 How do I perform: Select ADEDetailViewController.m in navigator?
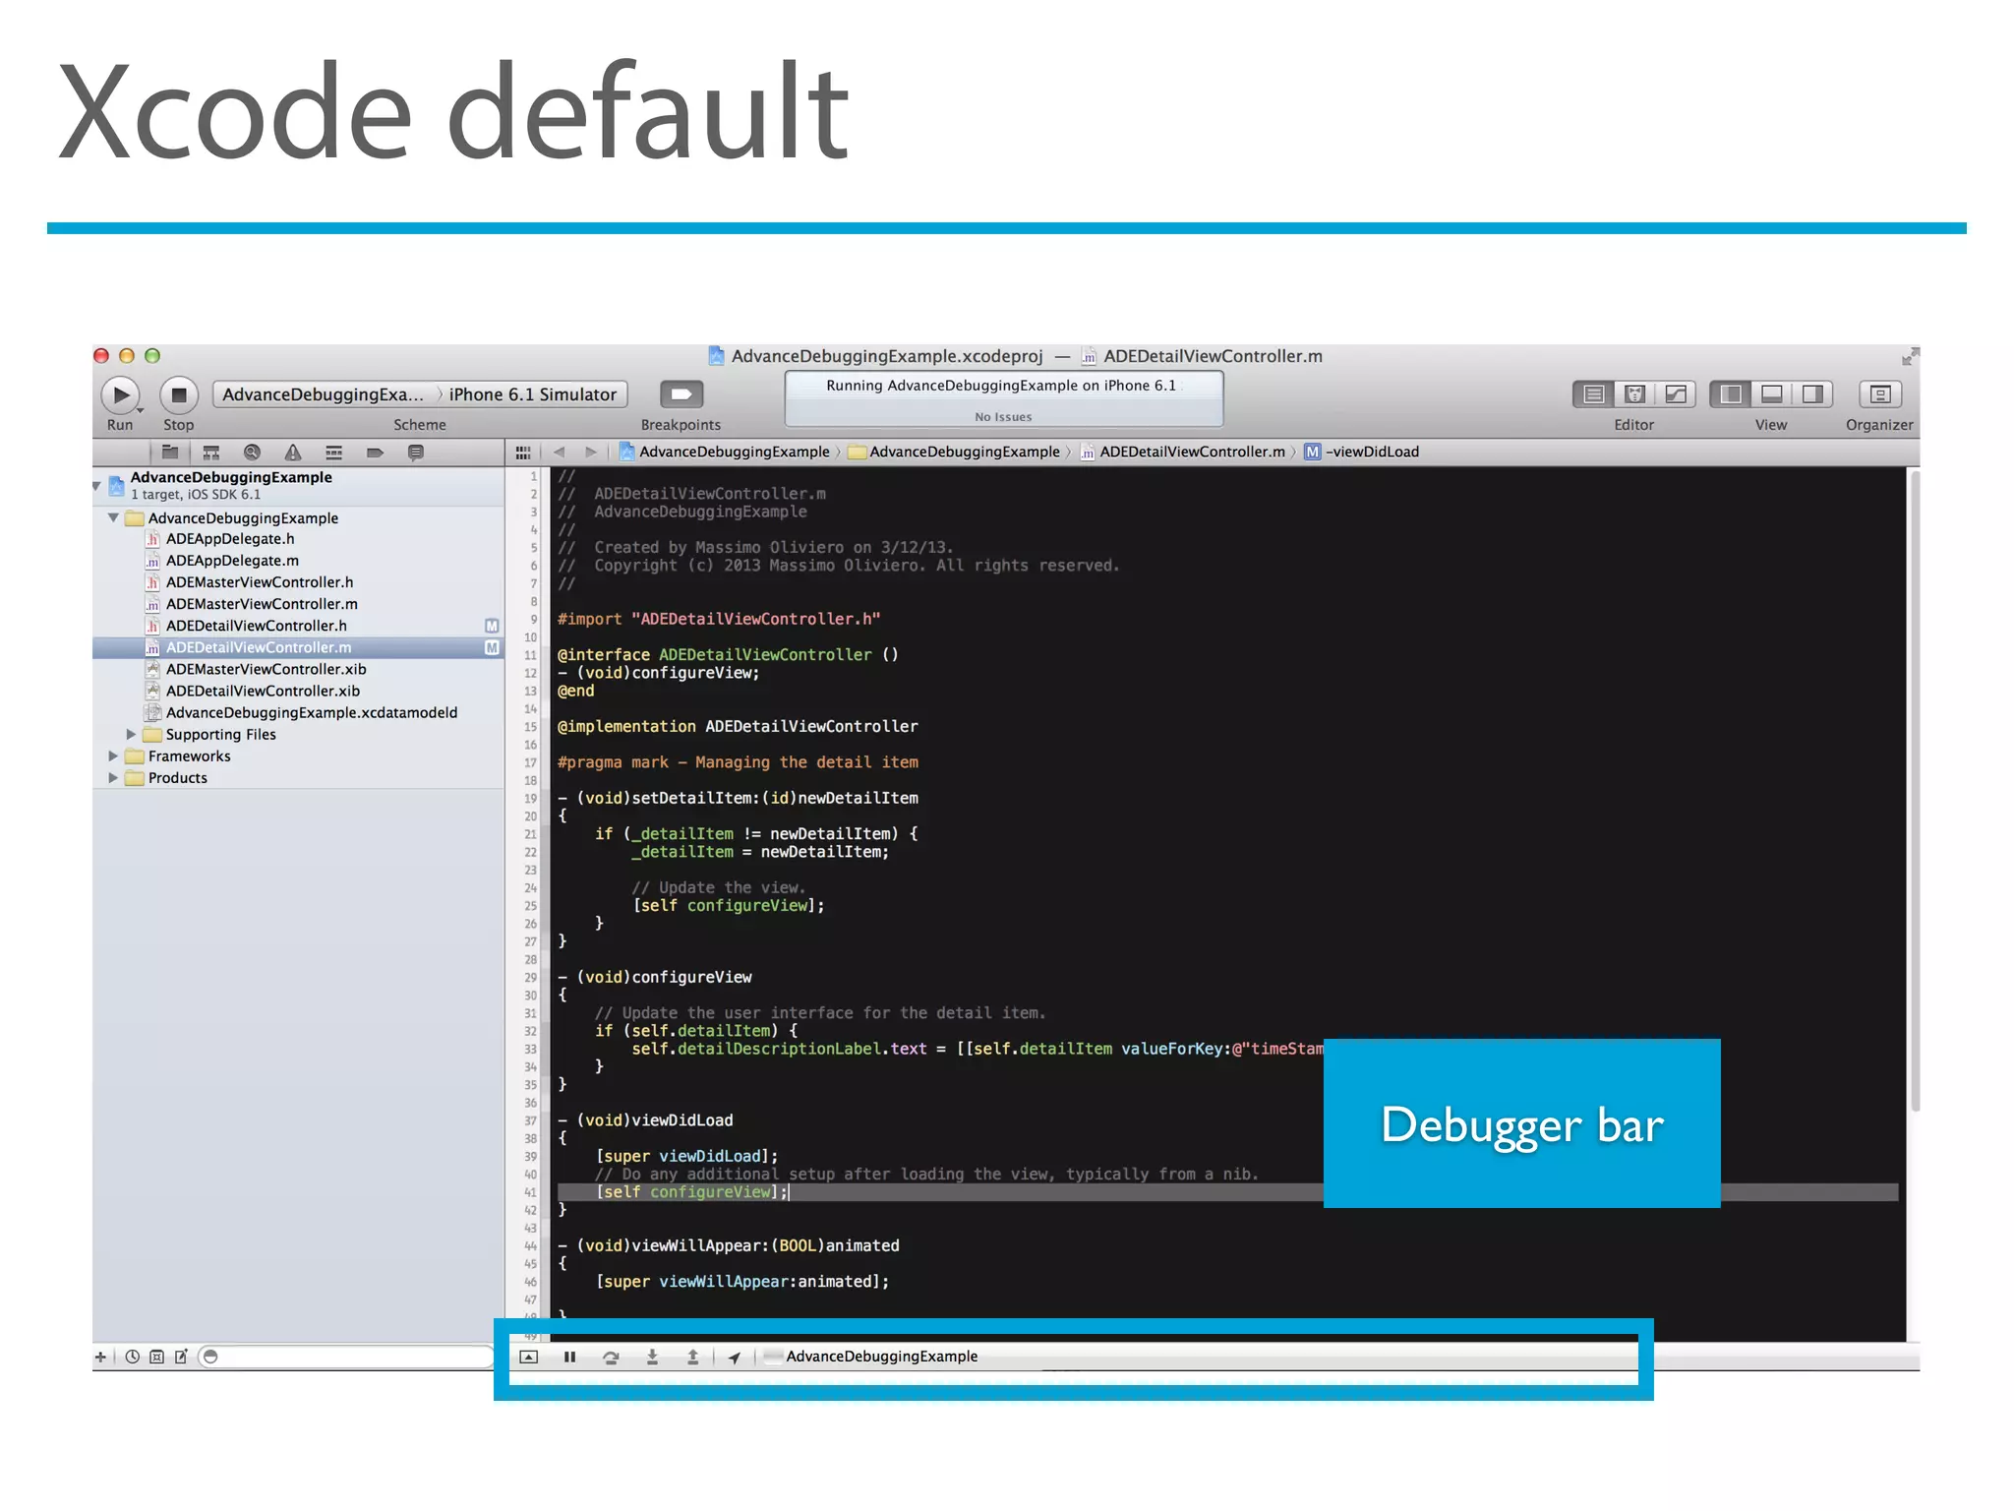[x=298, y=647]
